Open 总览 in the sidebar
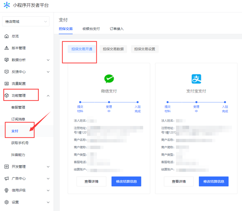Image resolution: width=242 pixels, height=211 pixels. 15,36
